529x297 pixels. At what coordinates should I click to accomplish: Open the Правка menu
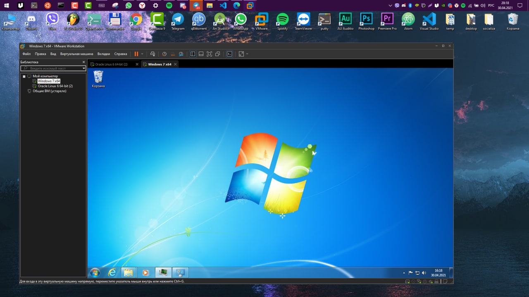[x=41, y=54]
